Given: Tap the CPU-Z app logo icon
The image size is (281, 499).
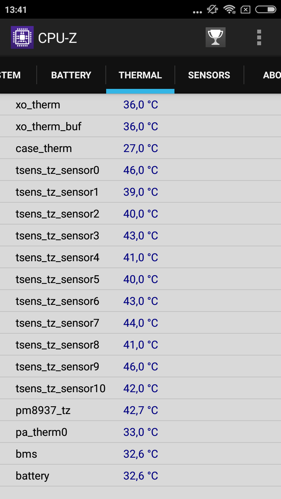Looking at the screenshot, I should click(22, 37).
